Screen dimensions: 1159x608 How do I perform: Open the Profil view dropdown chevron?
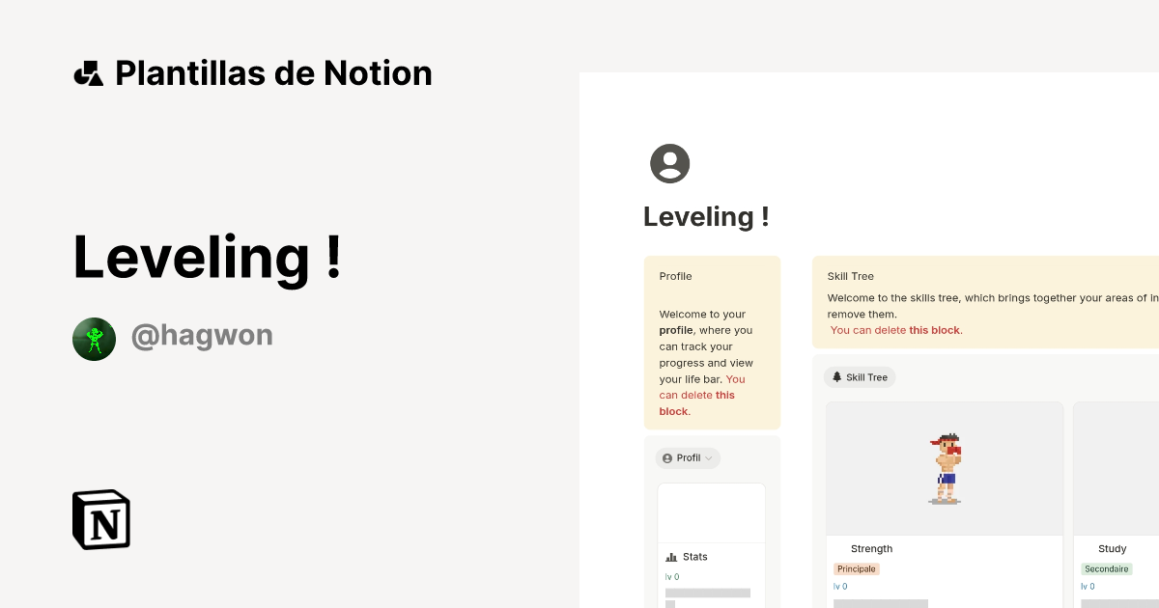(708, 457)
